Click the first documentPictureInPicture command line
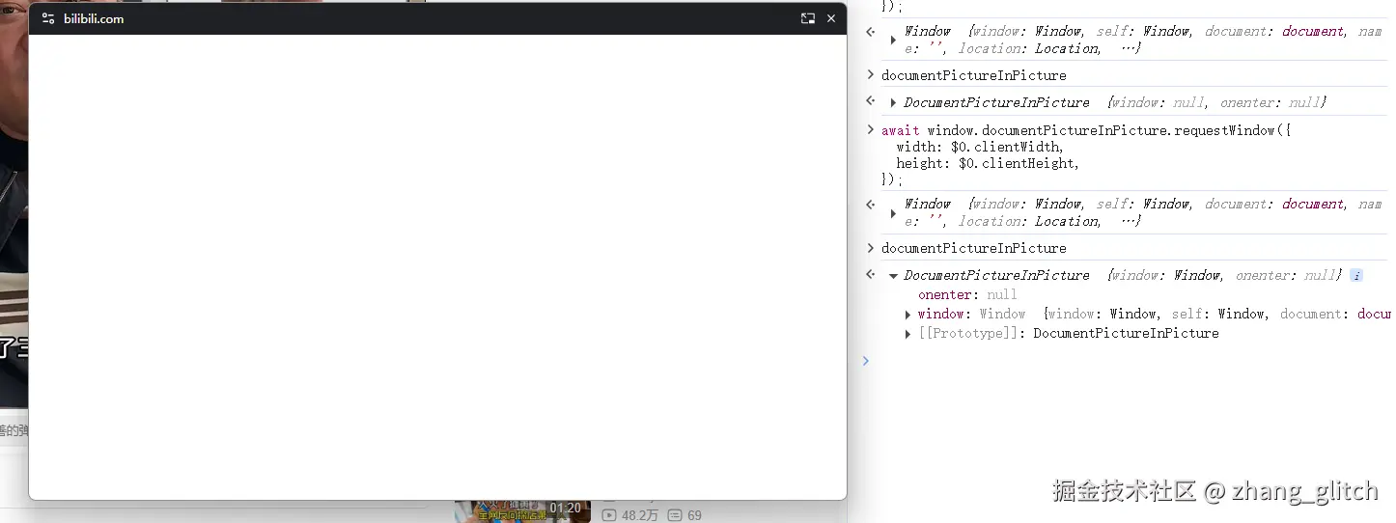Image resolution: width=1396 pixels, height=523 pixels. pyautogui.click(x=974, y=75)
